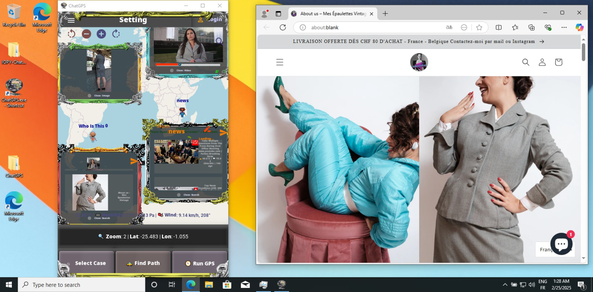Click the Wind 9.14 km/h reading
The width and height of the screenshot is (593, 292).
click(184, 215)
